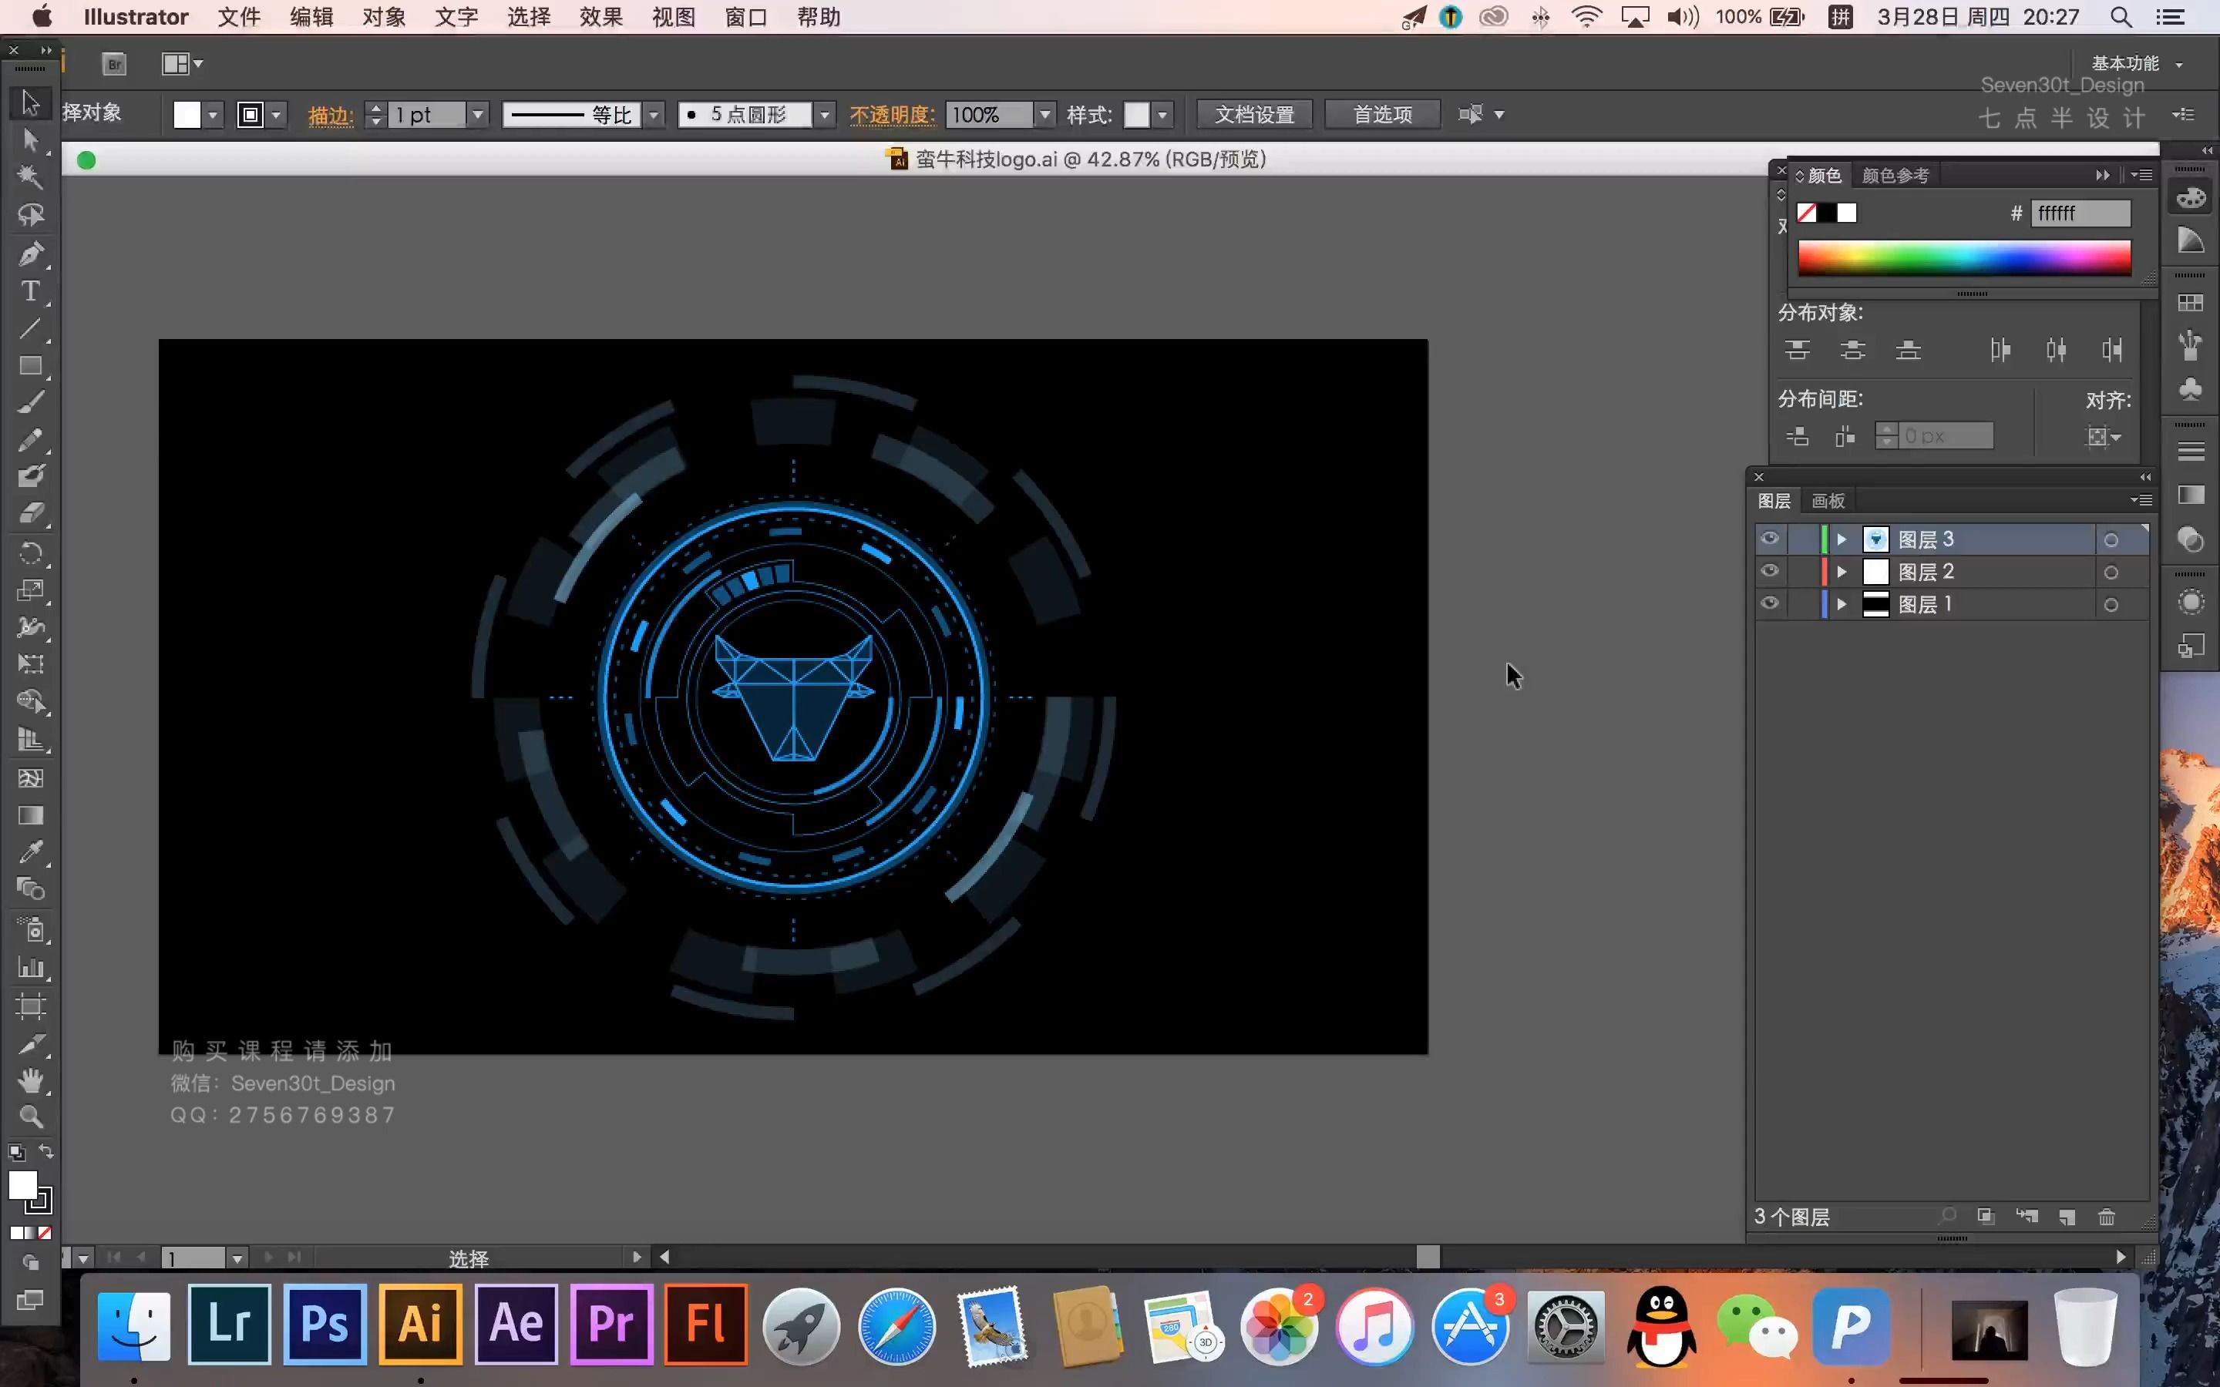
Task: Pick the Lasso tool
Action: 30,215
